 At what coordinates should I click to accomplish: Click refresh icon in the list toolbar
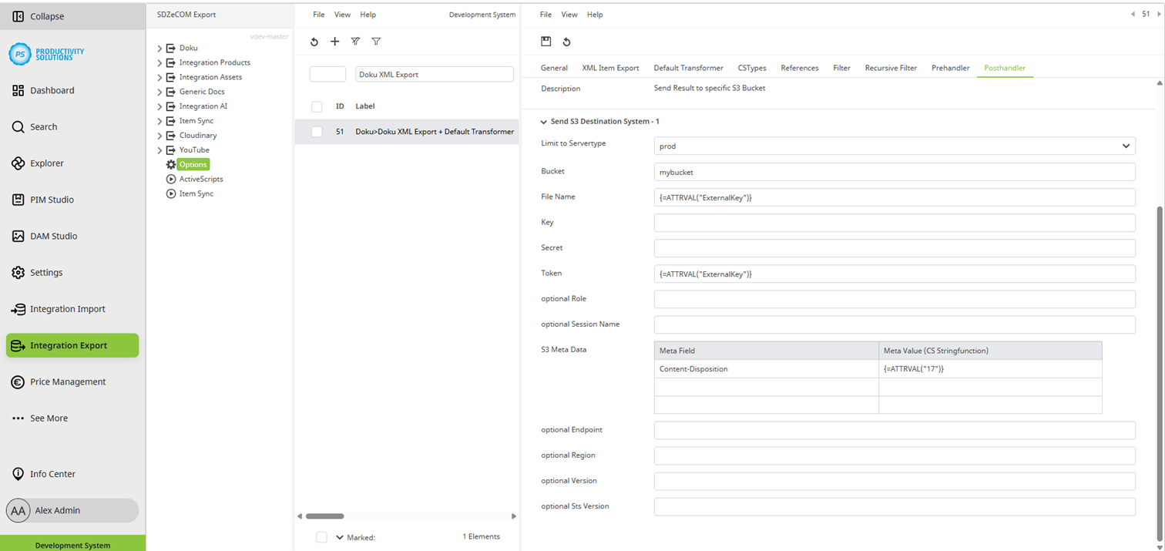[314, 42]
